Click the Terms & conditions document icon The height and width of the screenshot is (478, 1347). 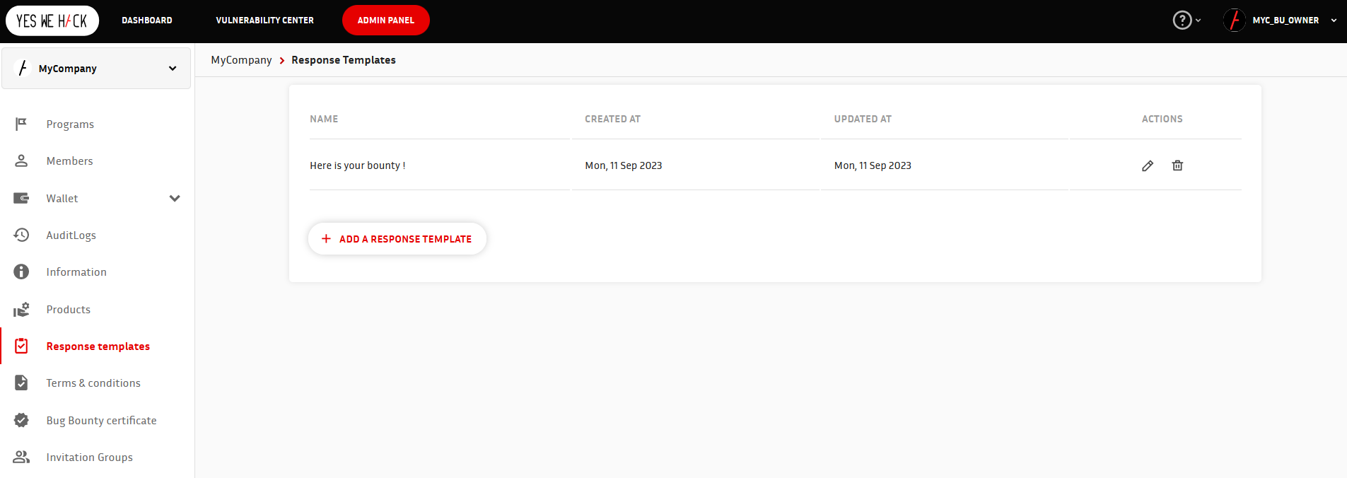pos(21,383)
